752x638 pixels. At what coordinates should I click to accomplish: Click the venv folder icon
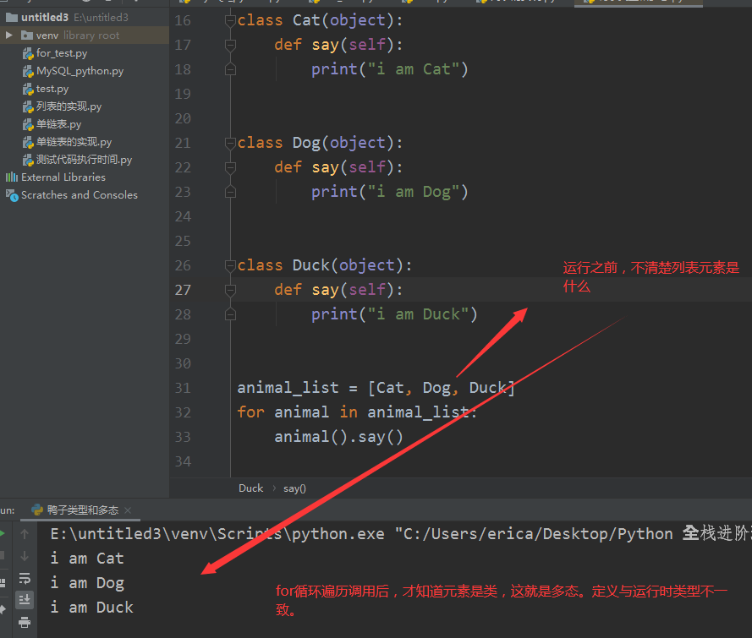27,35
